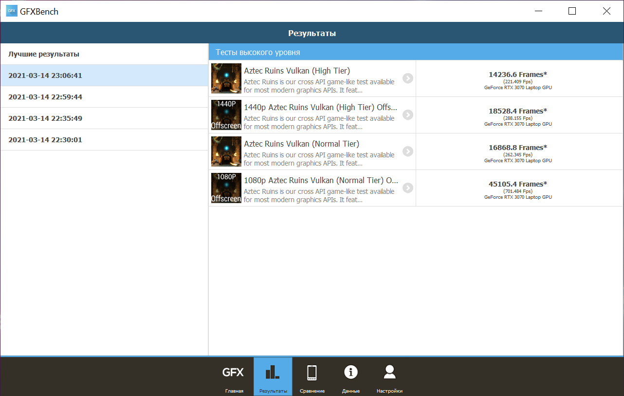Click the 1080p Aztec Ruins Vulkan title
This screenshot has height=396, width=624.
321,181
